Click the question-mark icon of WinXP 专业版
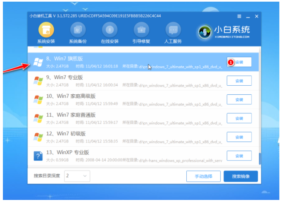Screen dimensions: 283x202 click(38, 156)
